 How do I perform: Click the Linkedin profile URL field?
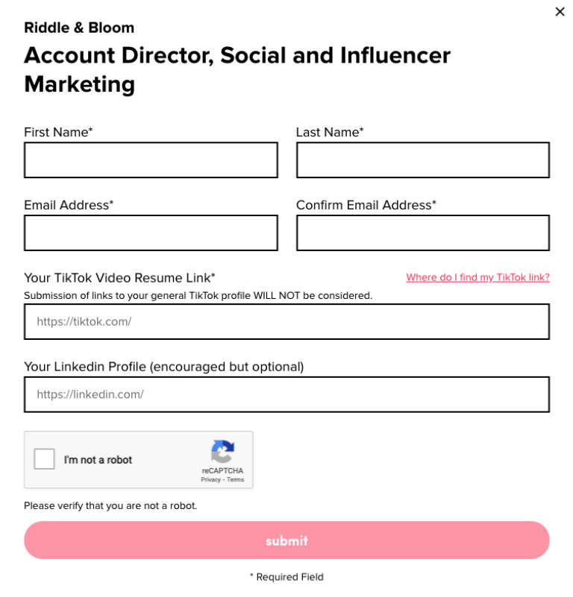286,394
